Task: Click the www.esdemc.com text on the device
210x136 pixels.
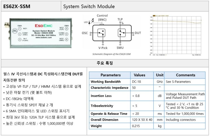Action: coord(44,38)
